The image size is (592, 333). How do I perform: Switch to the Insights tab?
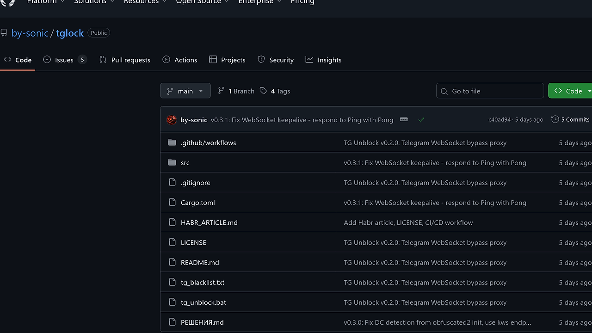[x=324, y=60]
